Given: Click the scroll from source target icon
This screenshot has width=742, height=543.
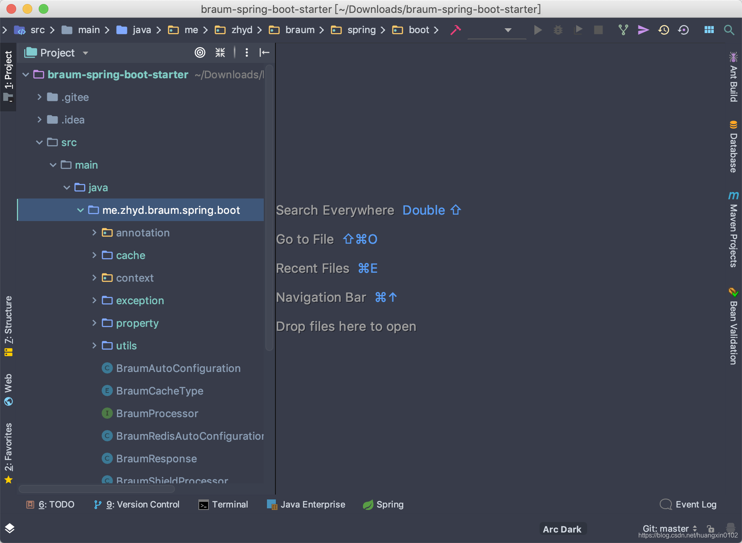Looking at the screenshot, I should point(200,52).
